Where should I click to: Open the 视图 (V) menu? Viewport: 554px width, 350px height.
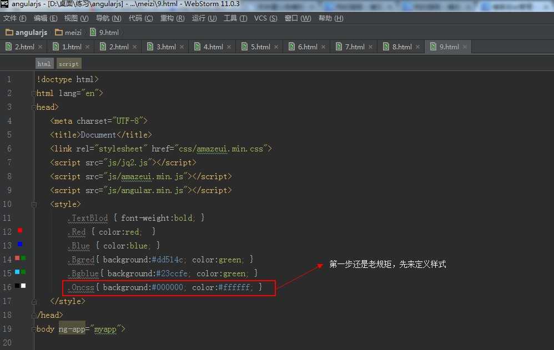(76, 18)
